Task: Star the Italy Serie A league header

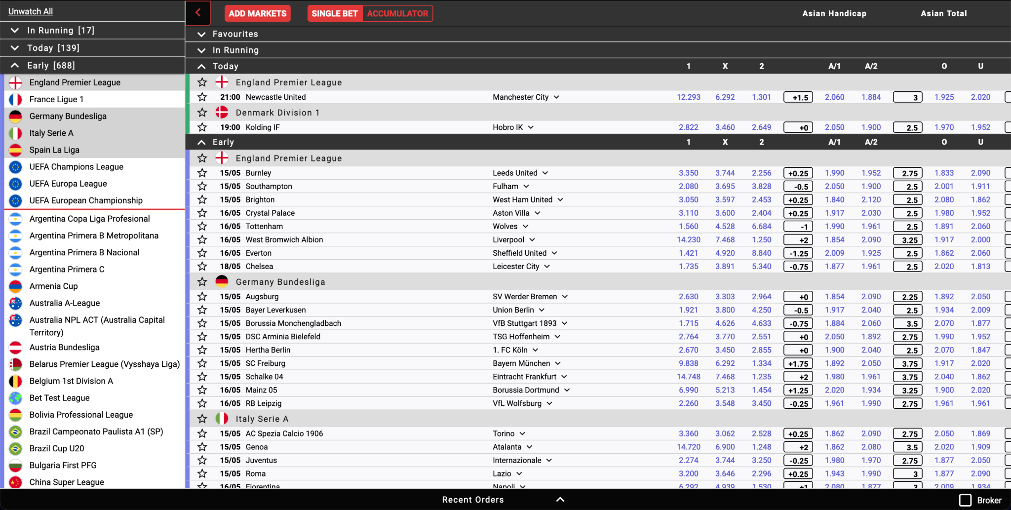Action: click(202, 419)
